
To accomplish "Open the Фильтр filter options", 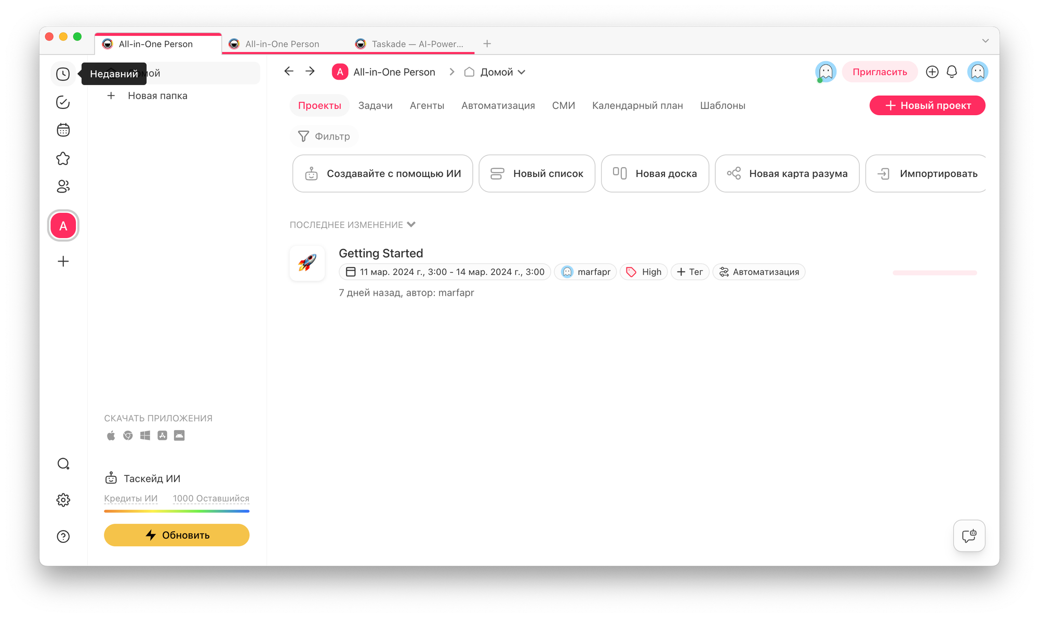I will click(324, 136).
